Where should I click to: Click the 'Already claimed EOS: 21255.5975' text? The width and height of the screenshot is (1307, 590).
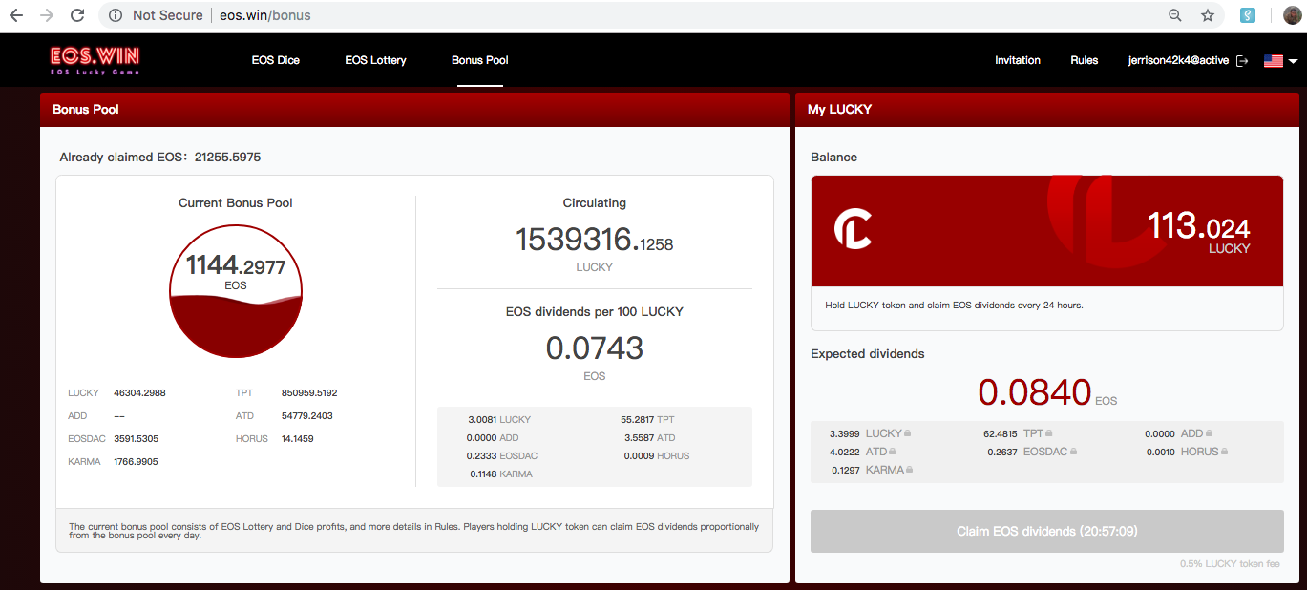160,157
